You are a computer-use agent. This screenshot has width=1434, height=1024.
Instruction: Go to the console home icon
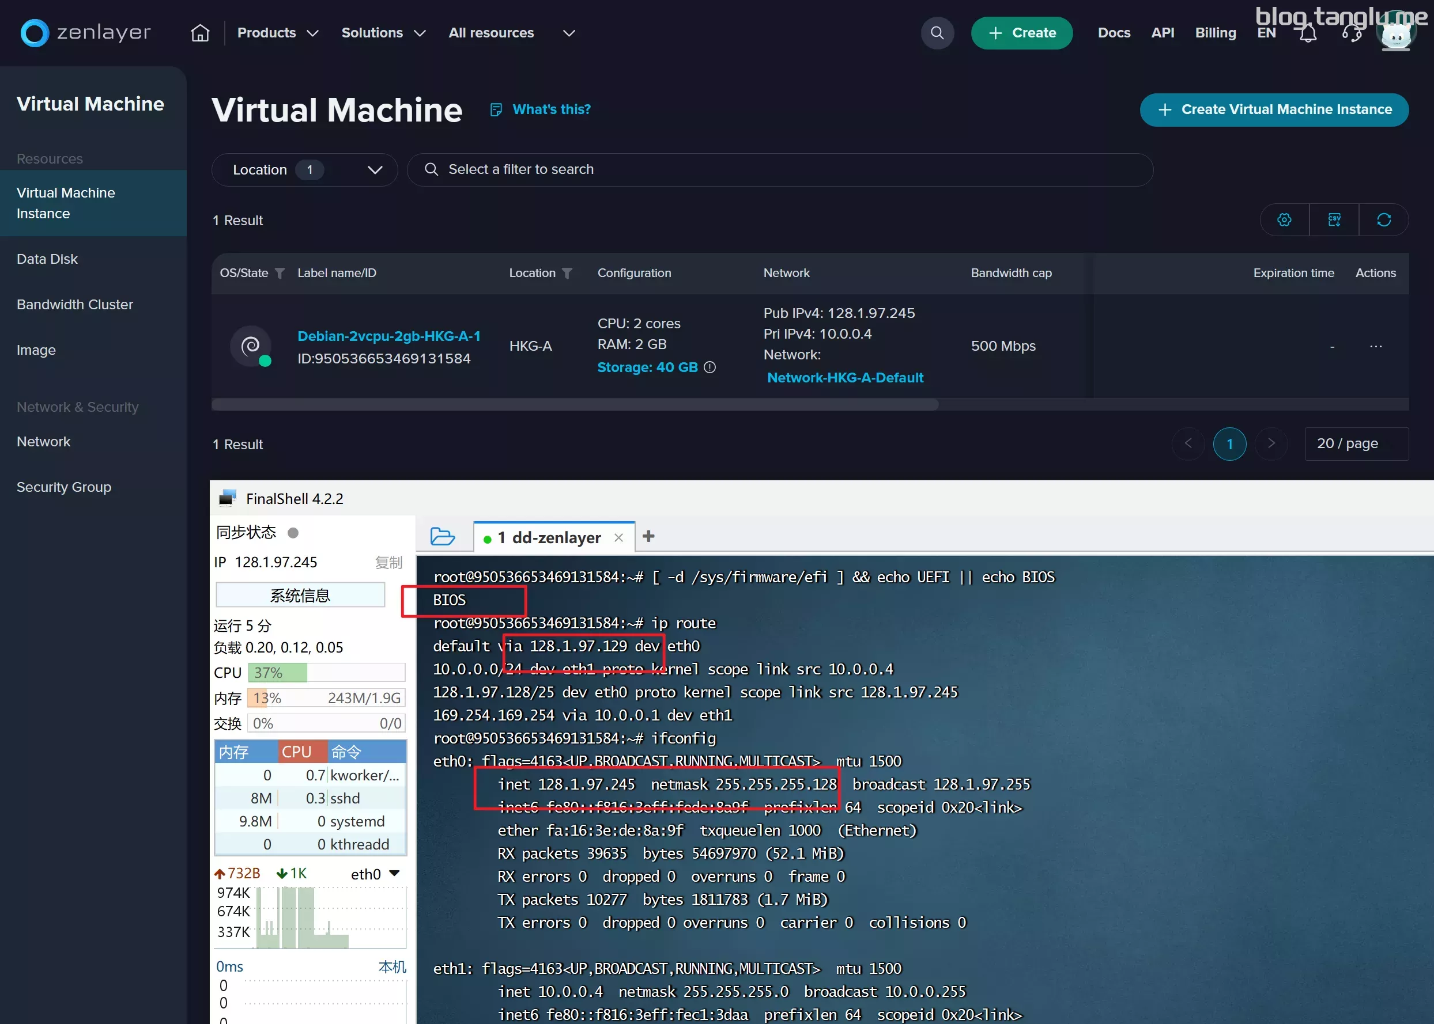200,33
